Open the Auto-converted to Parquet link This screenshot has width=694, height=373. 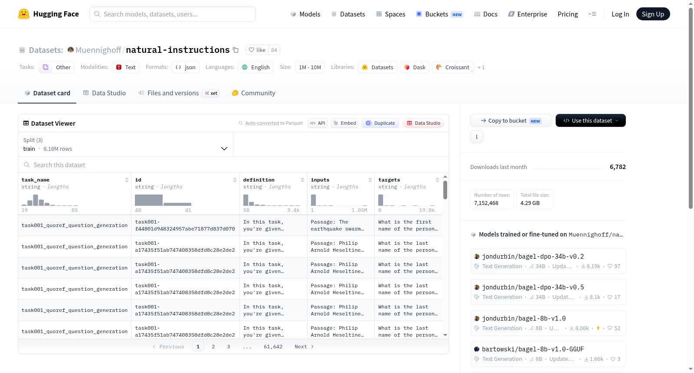pyautogui.click(x=274, y=123)
